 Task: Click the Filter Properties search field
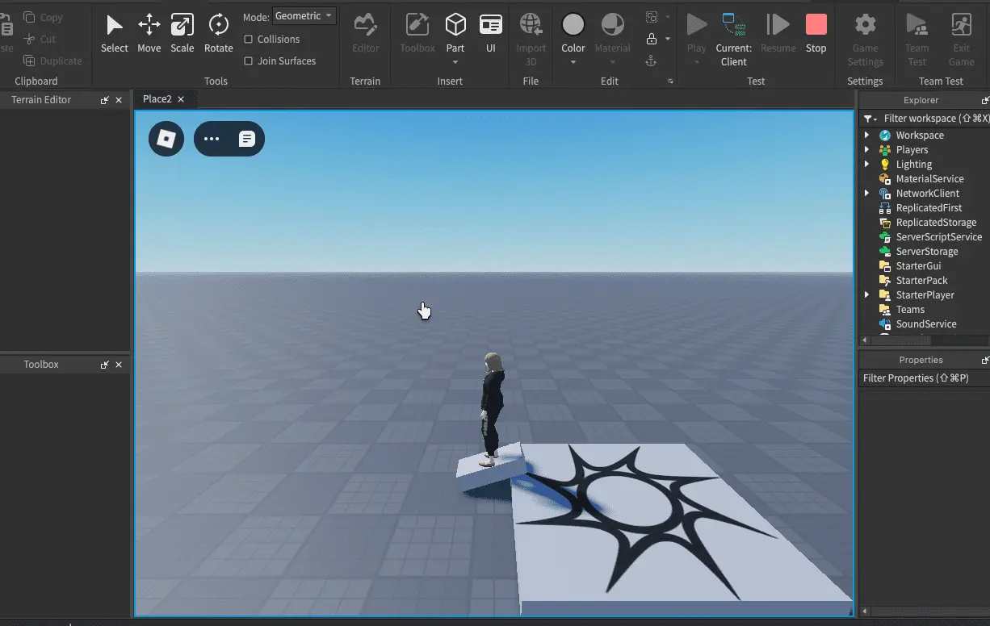921,378
